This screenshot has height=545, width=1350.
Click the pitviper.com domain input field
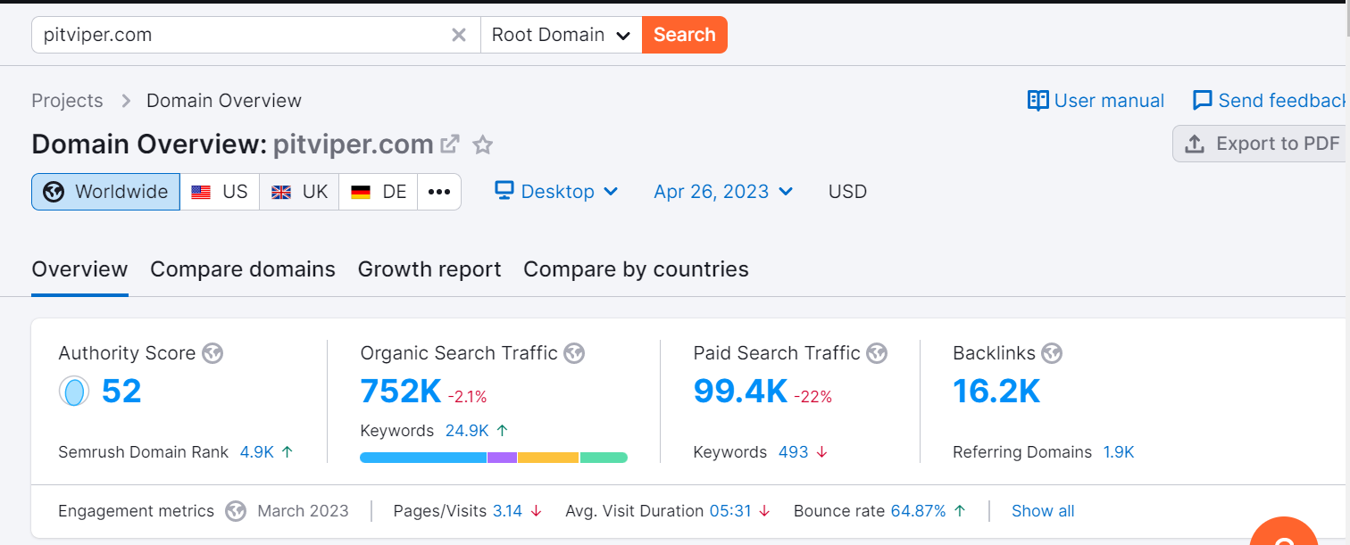(x=241, y=35)
